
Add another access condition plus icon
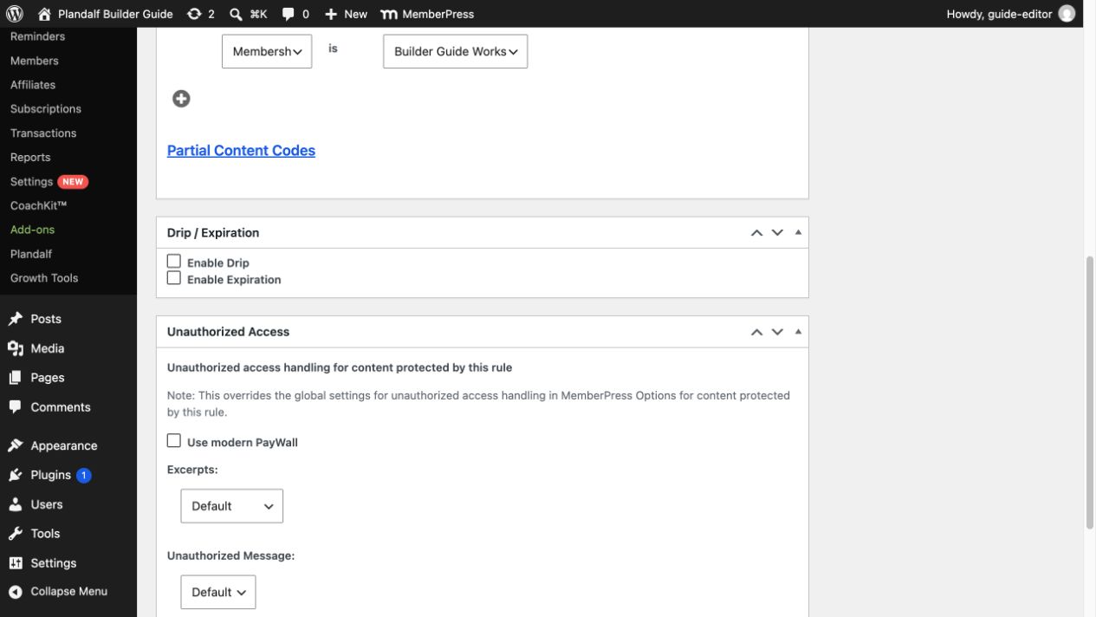[x=181, y=99]
